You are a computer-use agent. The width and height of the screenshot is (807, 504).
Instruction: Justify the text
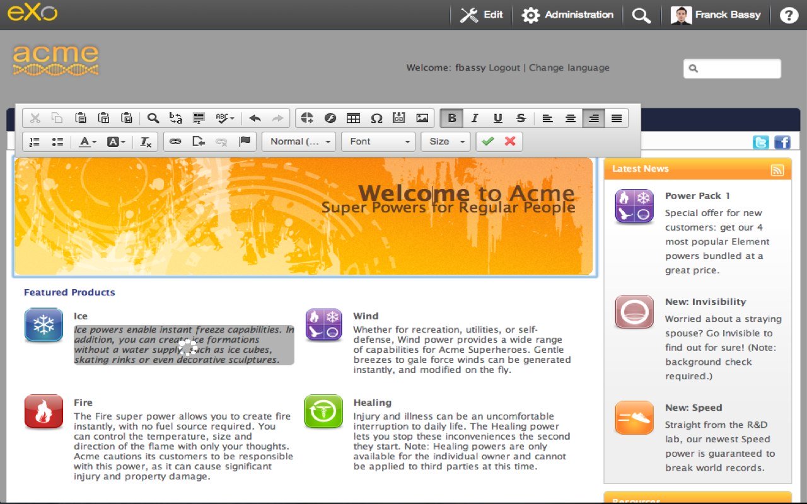click(x=617, y=118)
